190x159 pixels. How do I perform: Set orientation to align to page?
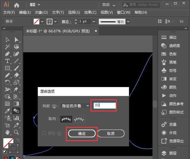click(66, 119)
